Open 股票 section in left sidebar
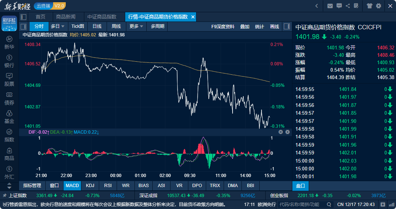The height and width of the screenshot is (209, 396). pyautogui.click(x=9, y=80)
